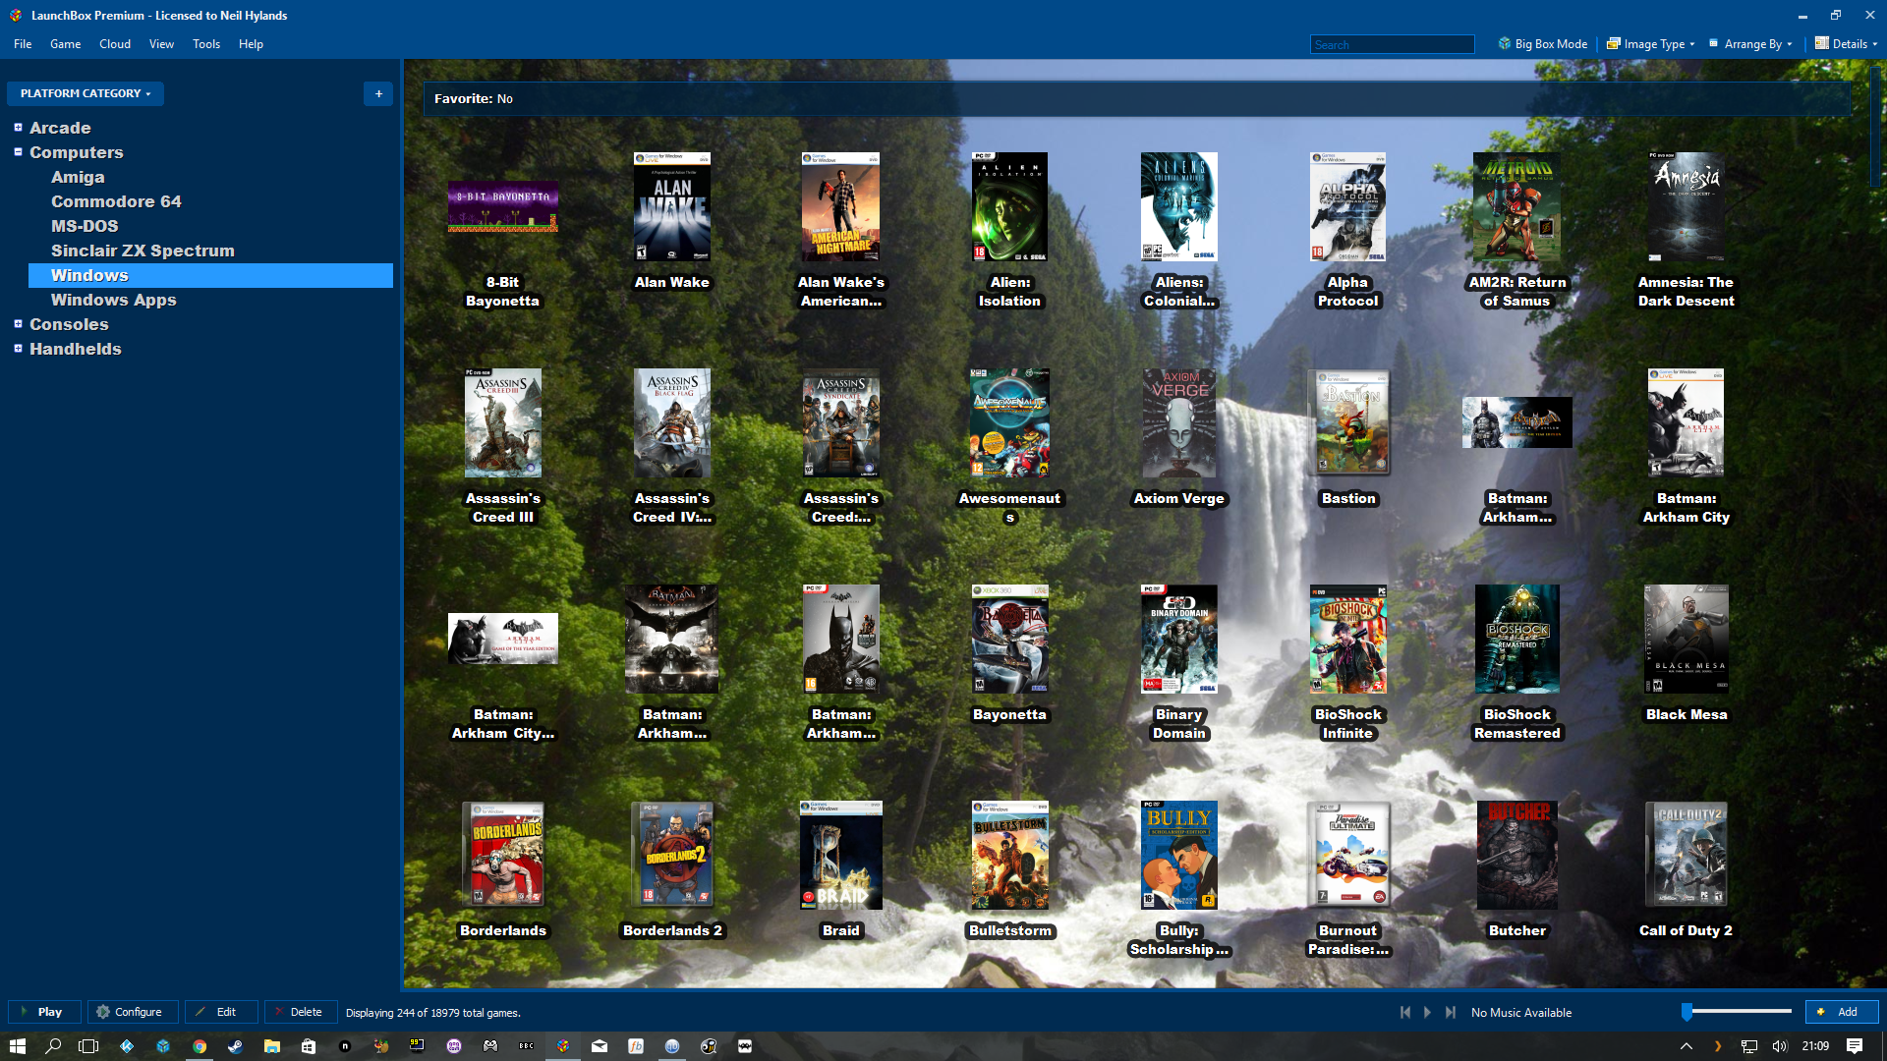The width and height of the screenshot is (1887, 1061).
Task: Select the Batman: Arkham City box art
Action: [x=1687, y=422]
